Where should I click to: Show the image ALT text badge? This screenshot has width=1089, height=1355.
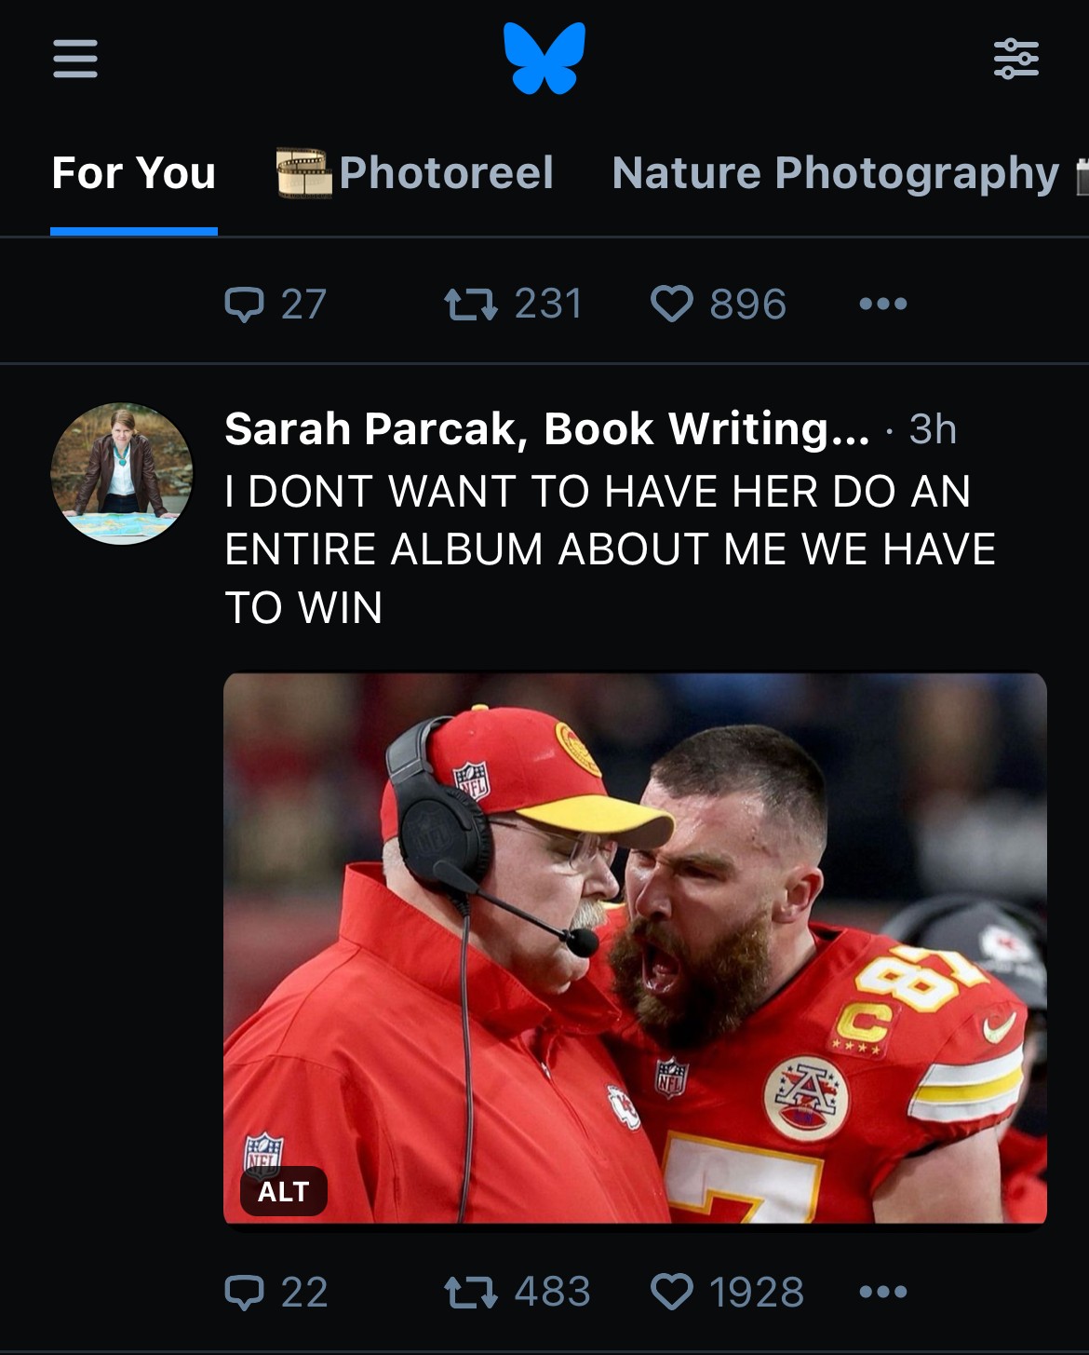283,1191
